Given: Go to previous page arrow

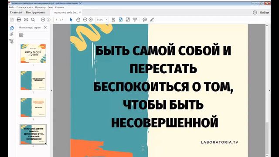Looking at the screenshot, I should pyautogui.click(x=43, y=20).
